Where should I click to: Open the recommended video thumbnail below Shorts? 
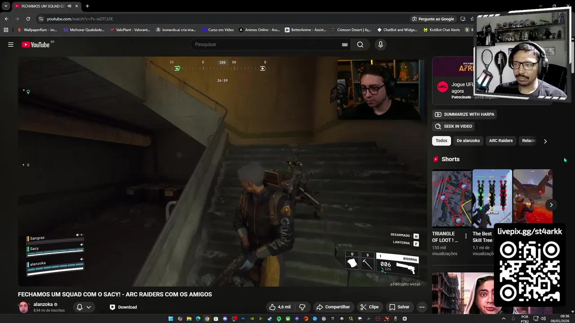click(x=463, y=293)
